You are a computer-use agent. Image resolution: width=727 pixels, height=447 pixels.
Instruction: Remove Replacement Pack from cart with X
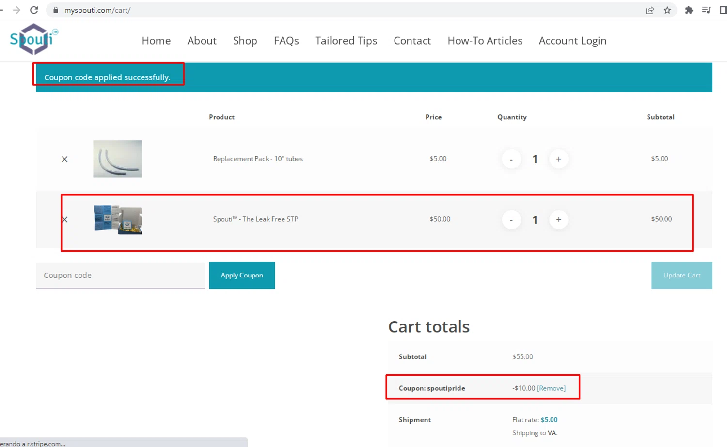point(64,159)
